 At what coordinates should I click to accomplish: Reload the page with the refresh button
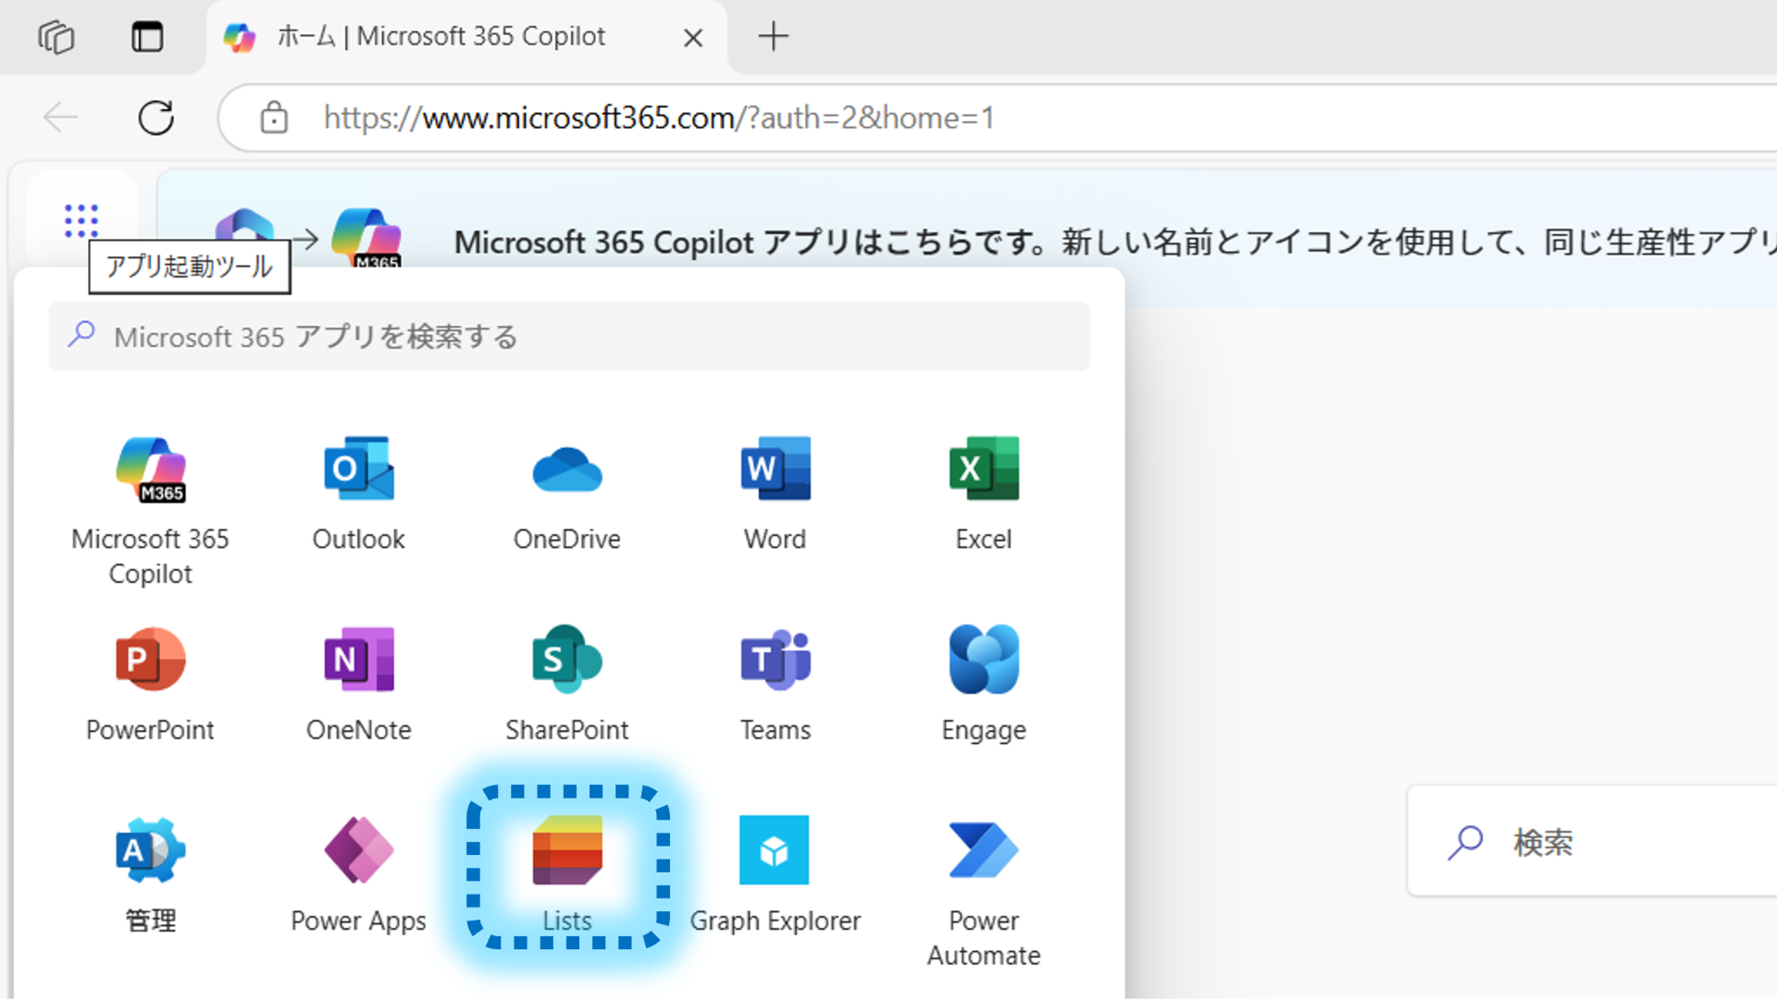155,118
